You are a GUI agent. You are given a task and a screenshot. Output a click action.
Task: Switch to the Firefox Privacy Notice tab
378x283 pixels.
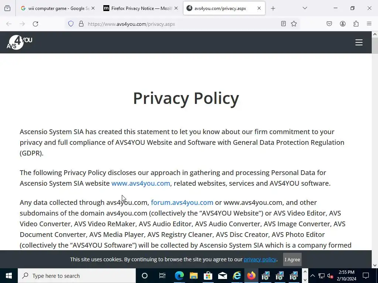(x=140, y=8)
